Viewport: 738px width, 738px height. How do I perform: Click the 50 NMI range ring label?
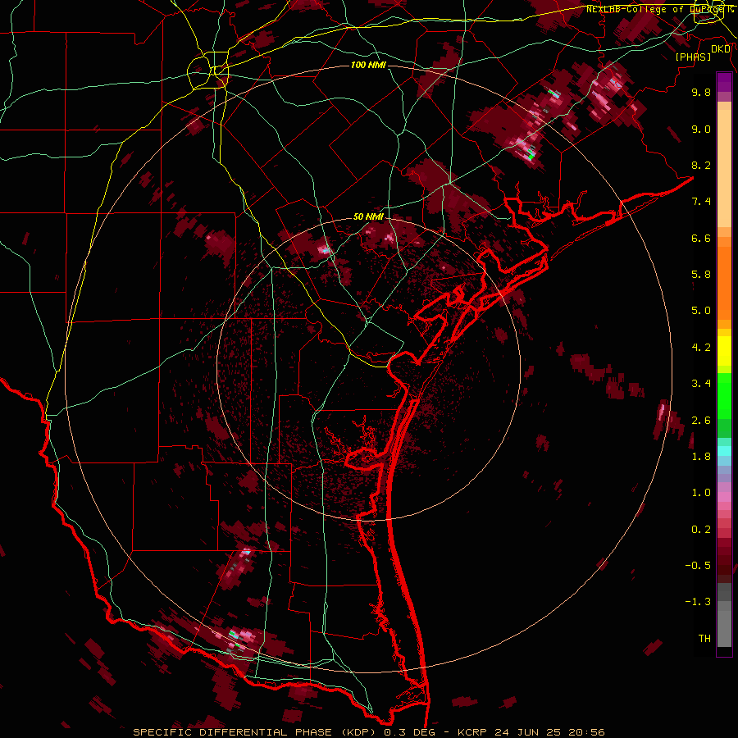coord(368,216)
